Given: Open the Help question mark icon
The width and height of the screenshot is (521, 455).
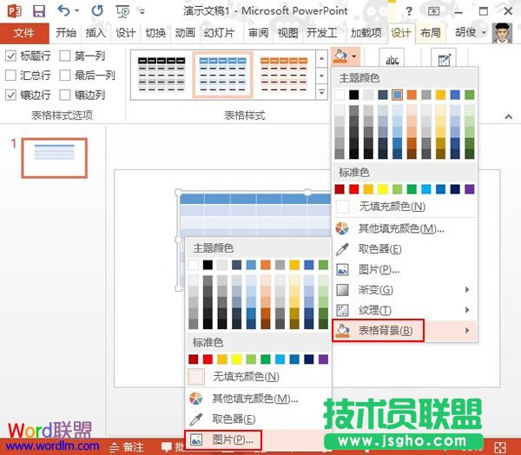Looking at the screenshot, I should click(409, 11).
